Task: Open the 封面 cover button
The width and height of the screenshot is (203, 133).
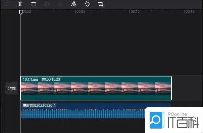Action: tap(12, 88)
